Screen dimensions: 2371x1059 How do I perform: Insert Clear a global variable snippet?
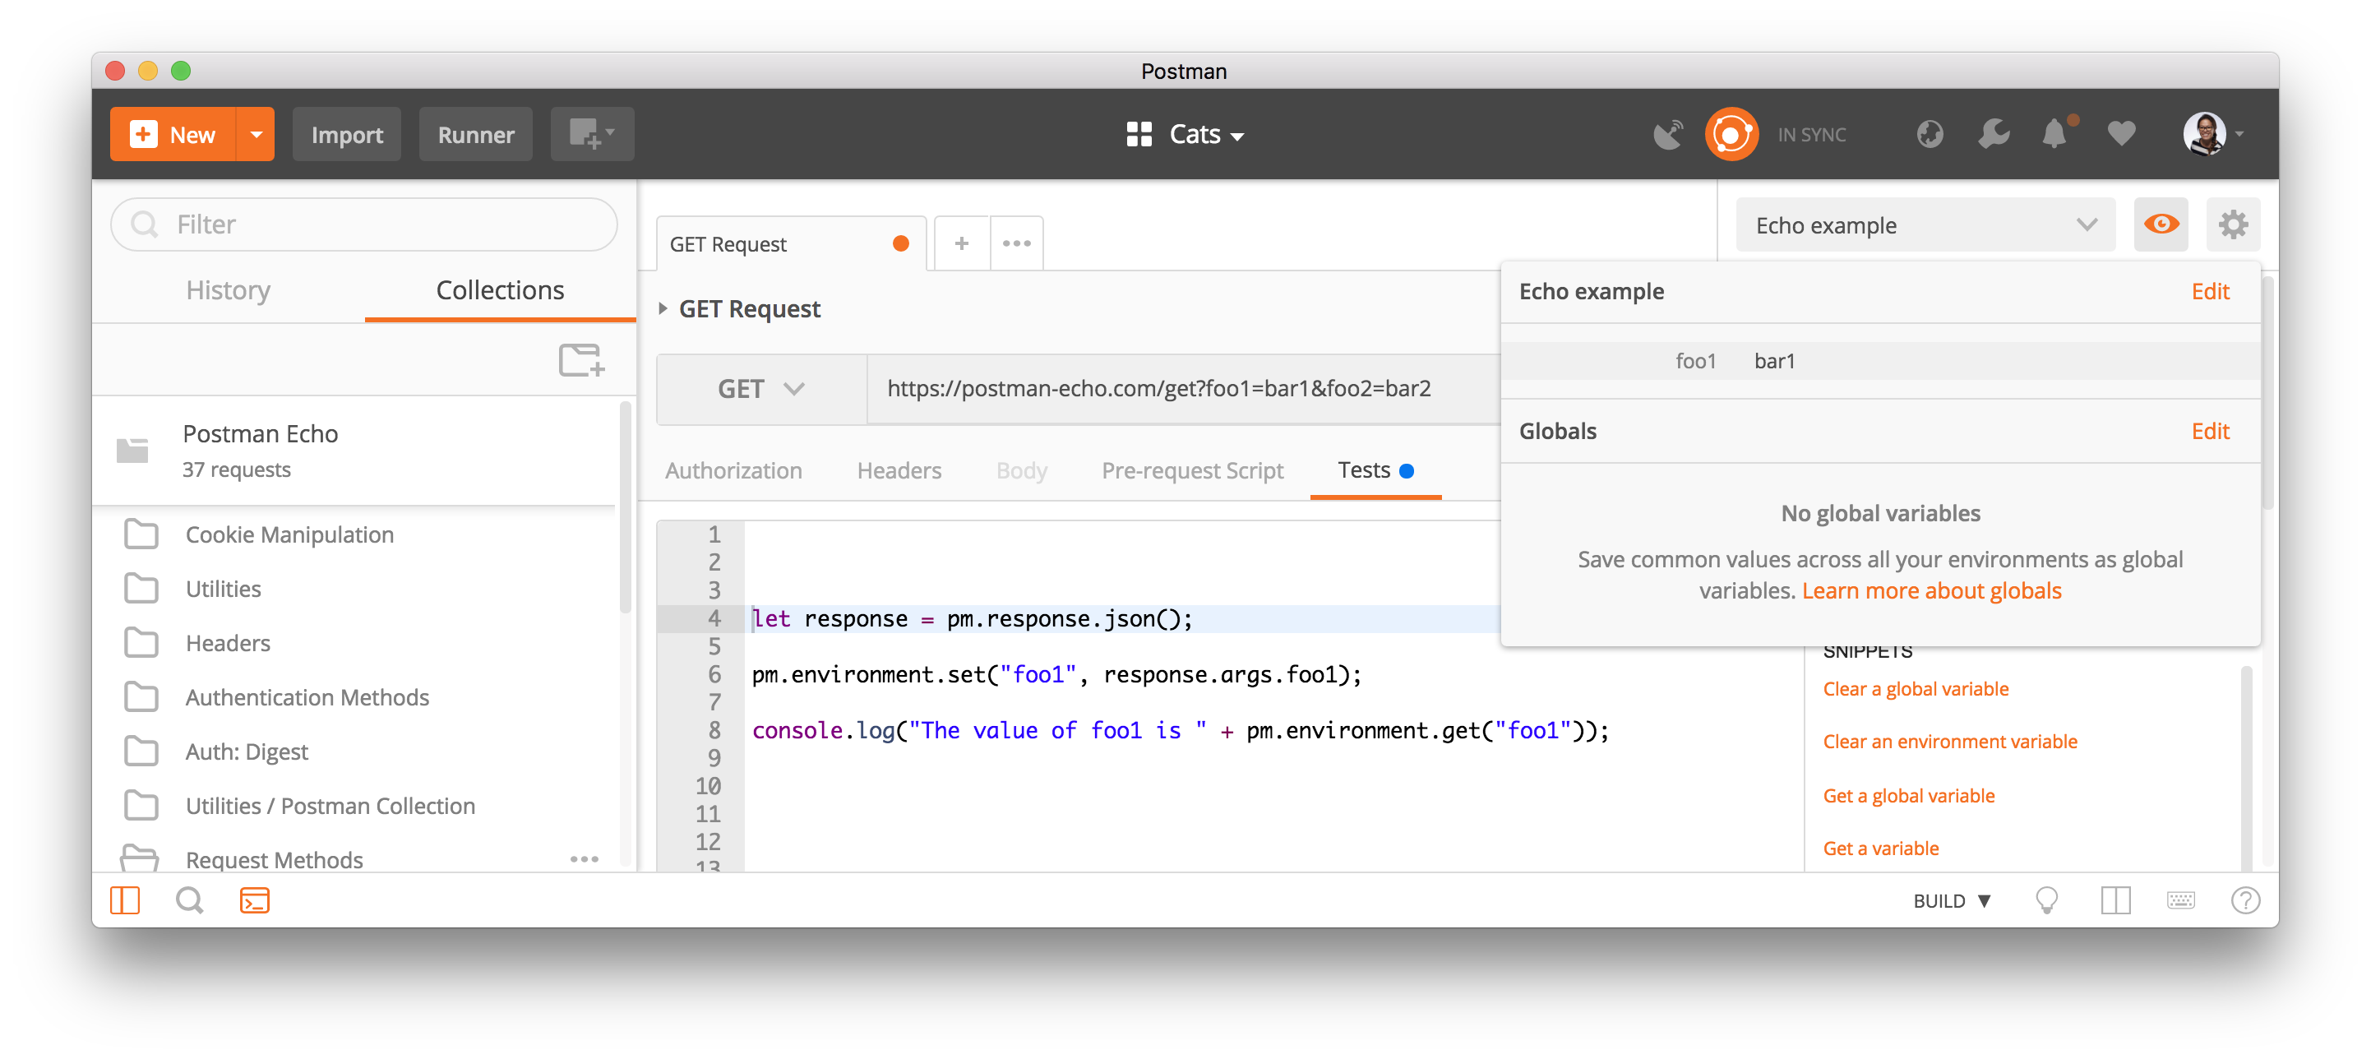(1915, 690)
